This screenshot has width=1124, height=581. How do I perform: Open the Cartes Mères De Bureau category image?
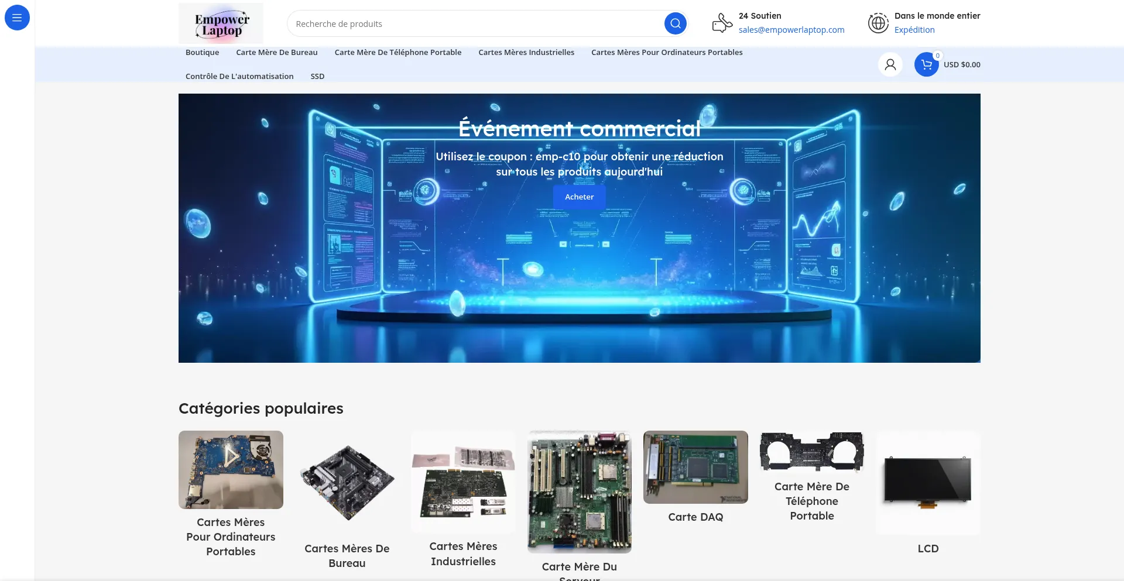pos(347,482)
